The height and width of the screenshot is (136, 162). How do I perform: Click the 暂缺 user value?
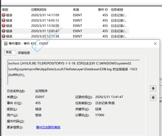pyautogui.click(x=38, y=115)
